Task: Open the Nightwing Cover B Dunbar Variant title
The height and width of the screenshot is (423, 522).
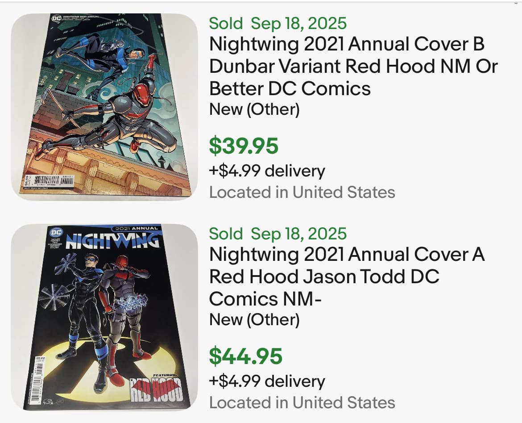Action: [353, 66]
